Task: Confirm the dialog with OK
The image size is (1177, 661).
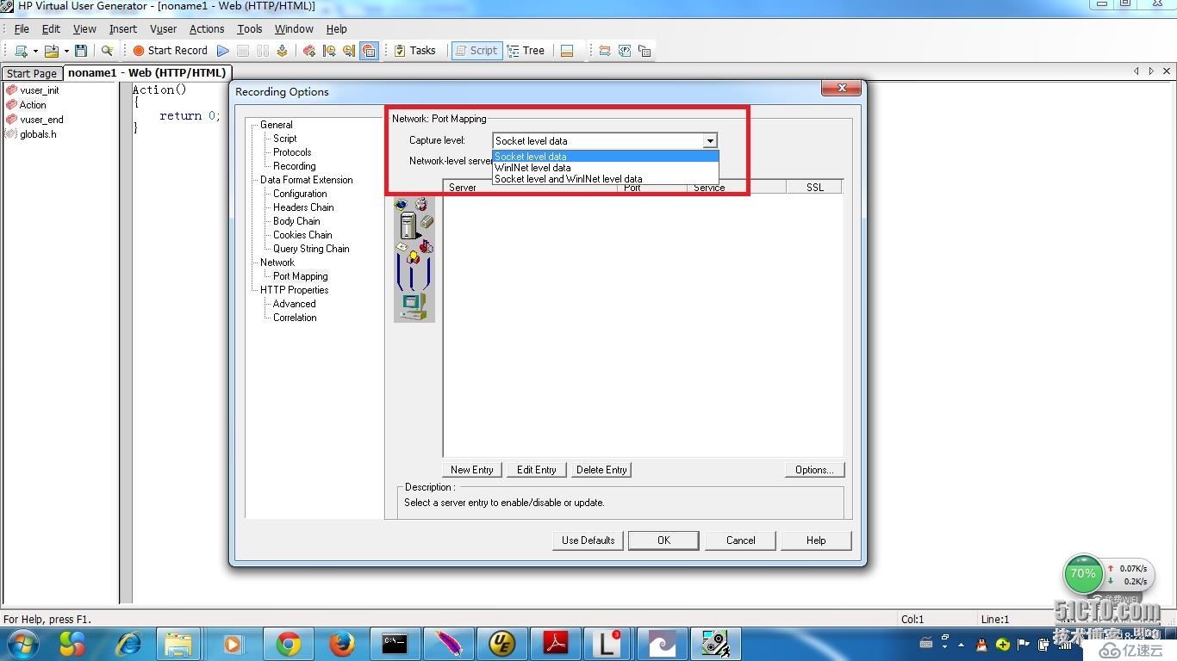Action: (x=663, y=541)
